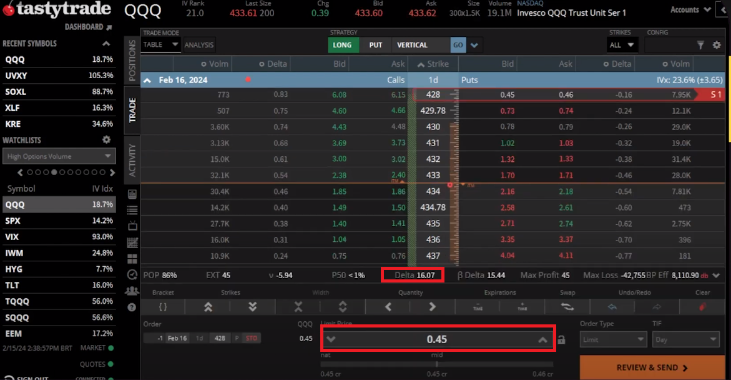
Task: Move strikes up with double chevron
Action: pos(208,307)
